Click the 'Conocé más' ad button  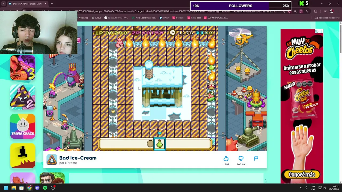tap(302, 175)
